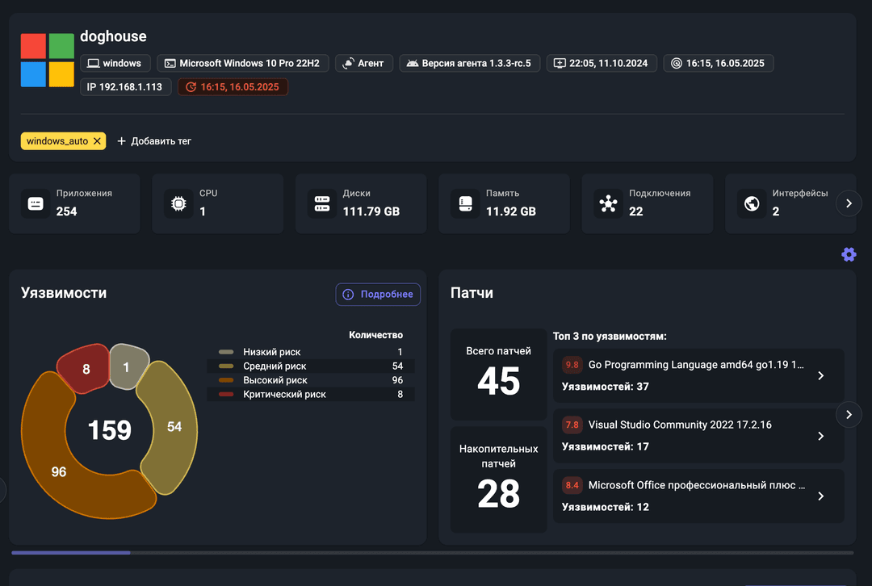Screen dimensions: 872x586
Task: Click the Memory card icon
Action: click(465, 204)
